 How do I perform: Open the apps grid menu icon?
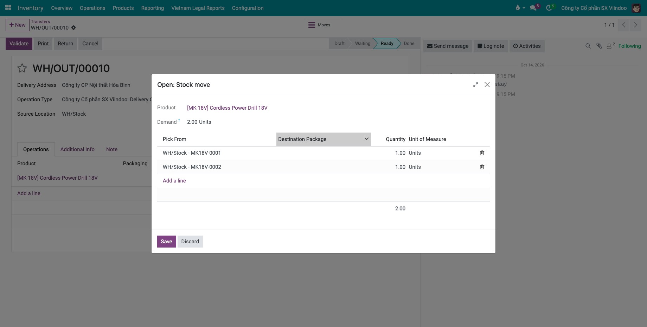[x=8, y=7]
